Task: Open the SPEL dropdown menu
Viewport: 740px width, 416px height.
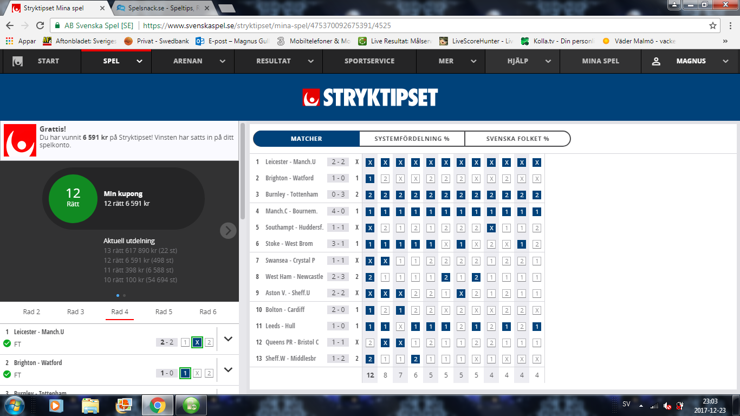Action: [116, 61]
